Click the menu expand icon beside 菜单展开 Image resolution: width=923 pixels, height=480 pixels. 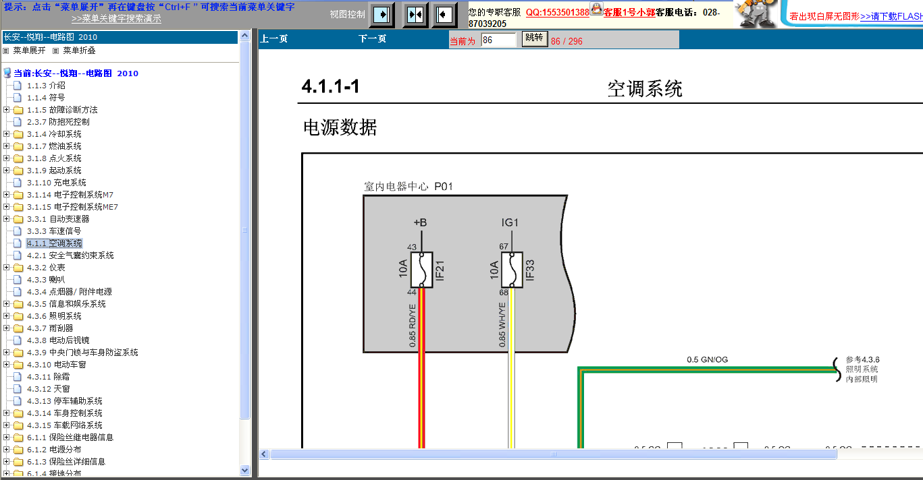[7, 51]
